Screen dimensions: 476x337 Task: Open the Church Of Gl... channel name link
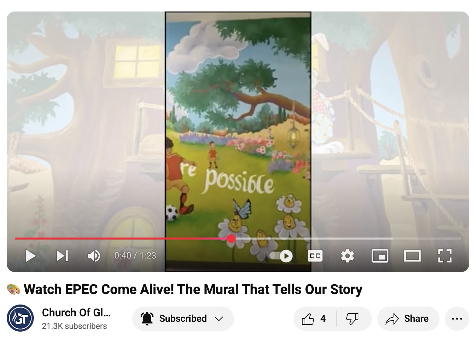point(76,313)
